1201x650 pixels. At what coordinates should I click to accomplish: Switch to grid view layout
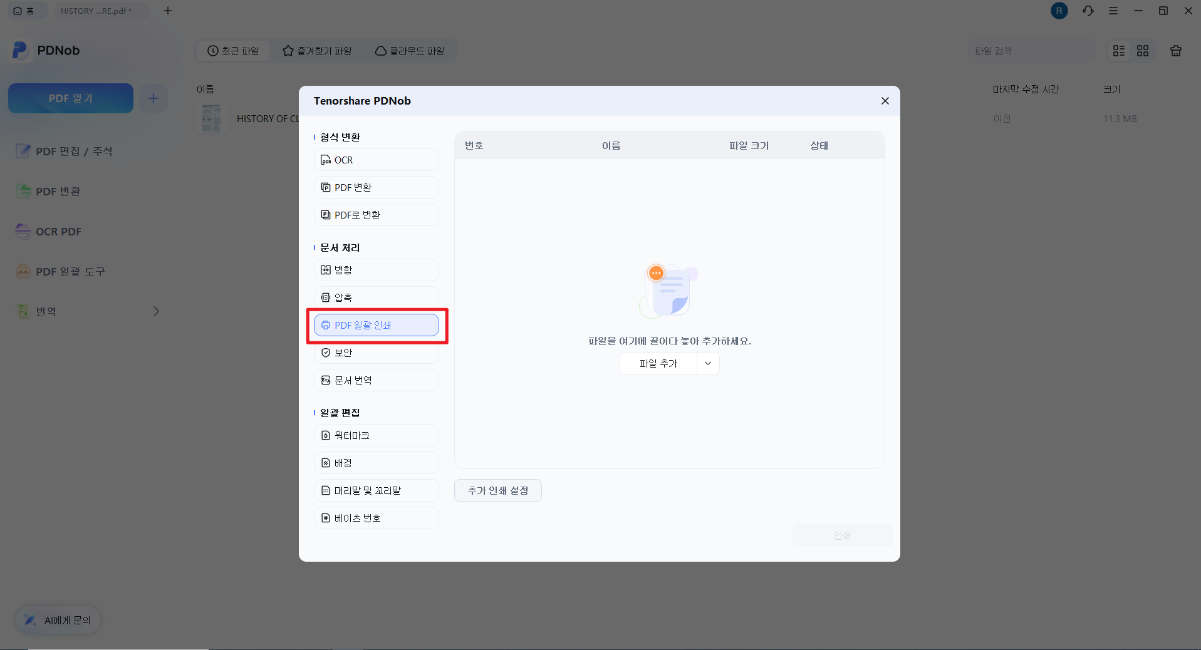click(x=1143, y=51)
